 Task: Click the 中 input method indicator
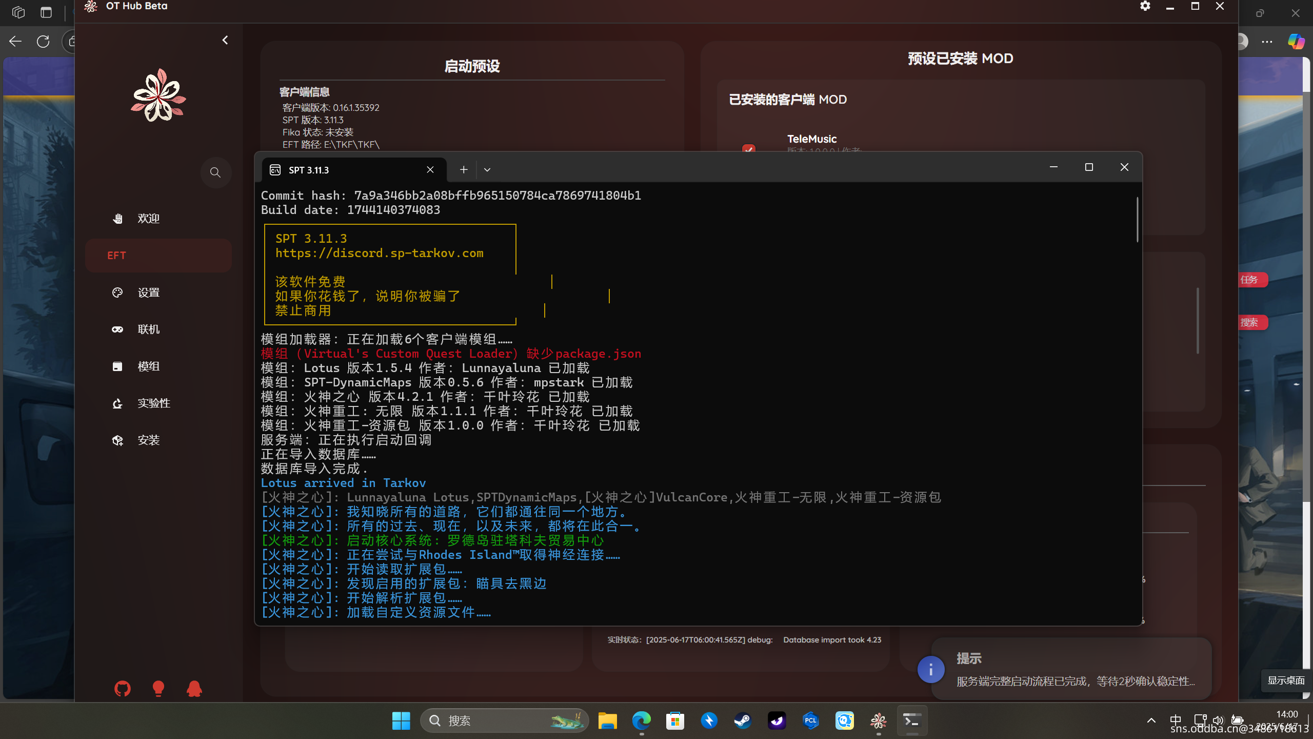coord(1176,721)
